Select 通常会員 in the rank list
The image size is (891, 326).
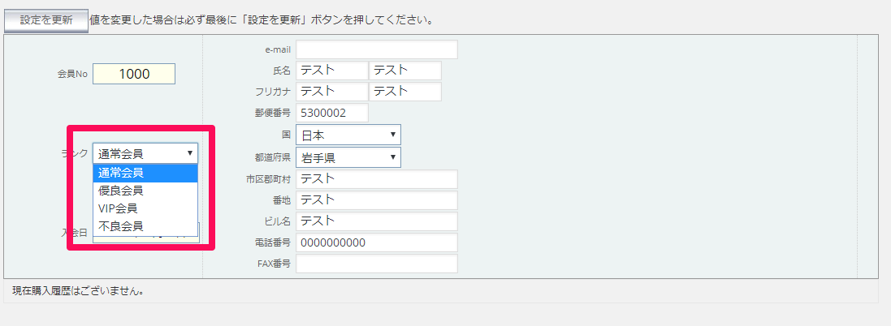coord(145,174)
